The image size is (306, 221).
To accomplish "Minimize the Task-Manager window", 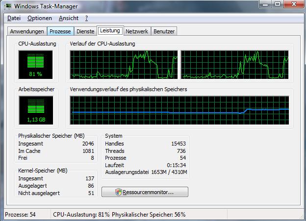I will [265, 4].
